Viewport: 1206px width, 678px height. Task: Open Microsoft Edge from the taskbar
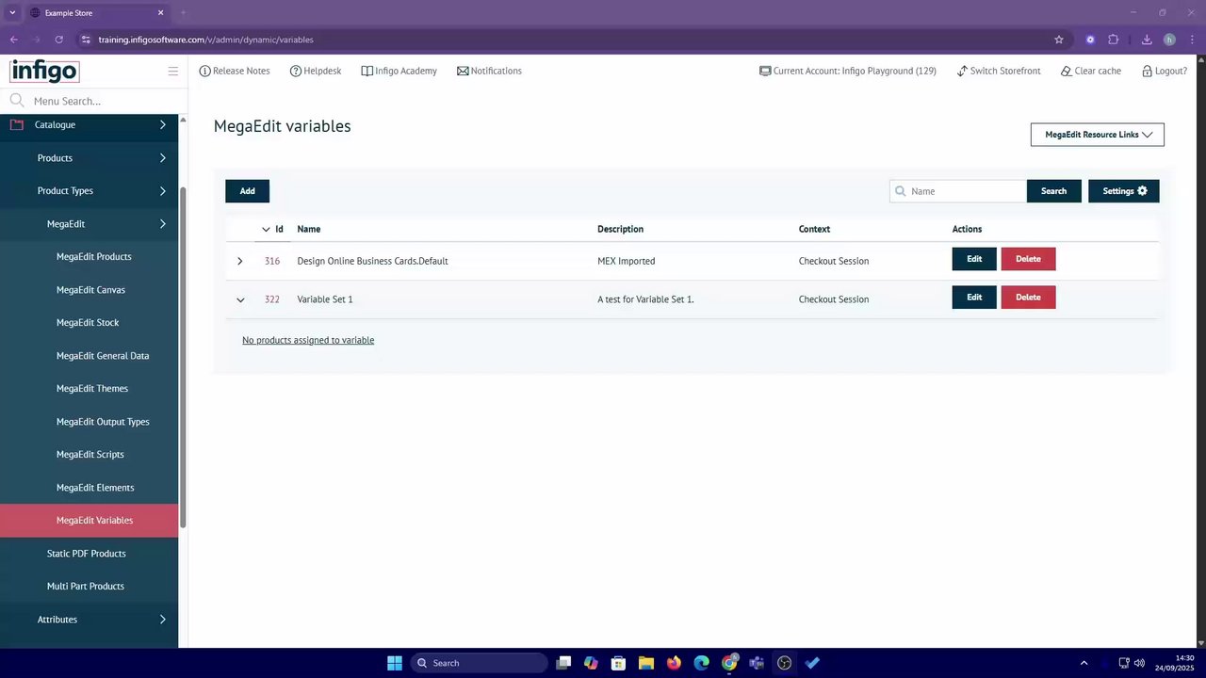point(701,663)
